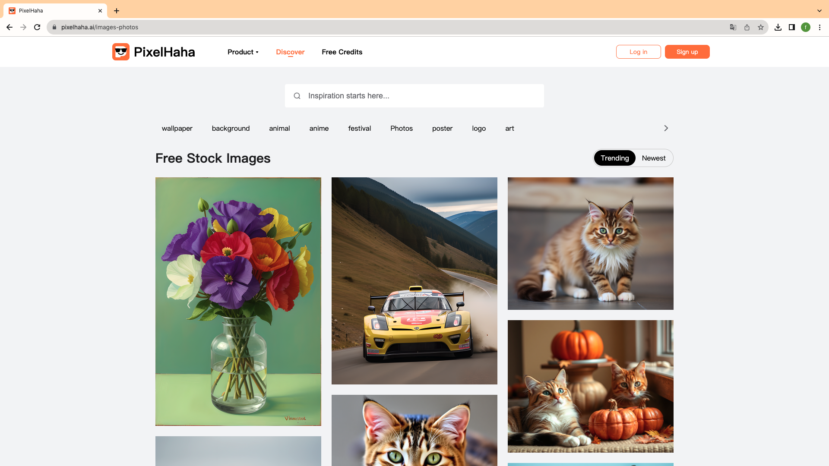Click the browser forward arrow
The width and height of the screenshot is (829, 466).
click(x=23, y=27)
